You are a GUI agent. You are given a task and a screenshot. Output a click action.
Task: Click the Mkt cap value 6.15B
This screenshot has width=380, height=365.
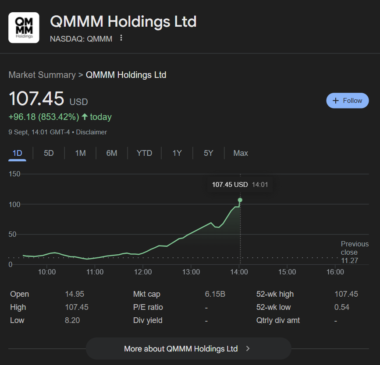click(x=215, y=294)
